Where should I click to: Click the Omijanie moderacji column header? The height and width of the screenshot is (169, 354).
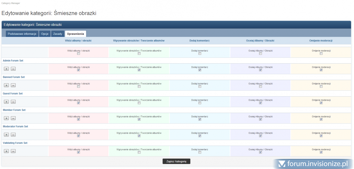click(x=321, y=41)
